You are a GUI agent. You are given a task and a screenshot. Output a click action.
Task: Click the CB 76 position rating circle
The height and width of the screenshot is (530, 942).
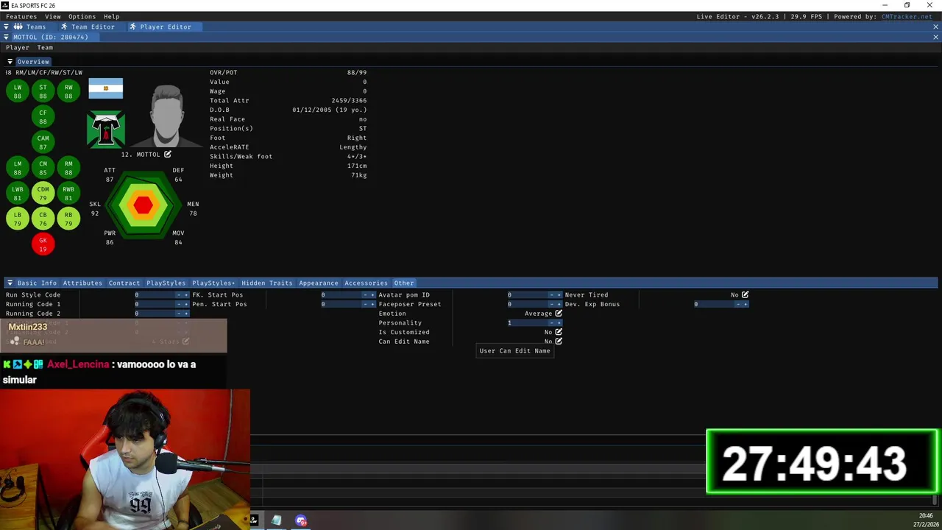click(43, 219)
